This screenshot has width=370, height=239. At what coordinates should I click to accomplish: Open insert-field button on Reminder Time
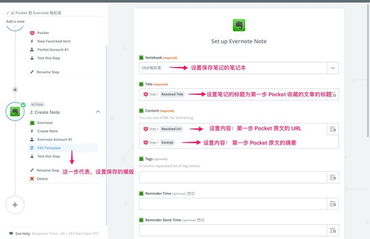click(333, 204)
